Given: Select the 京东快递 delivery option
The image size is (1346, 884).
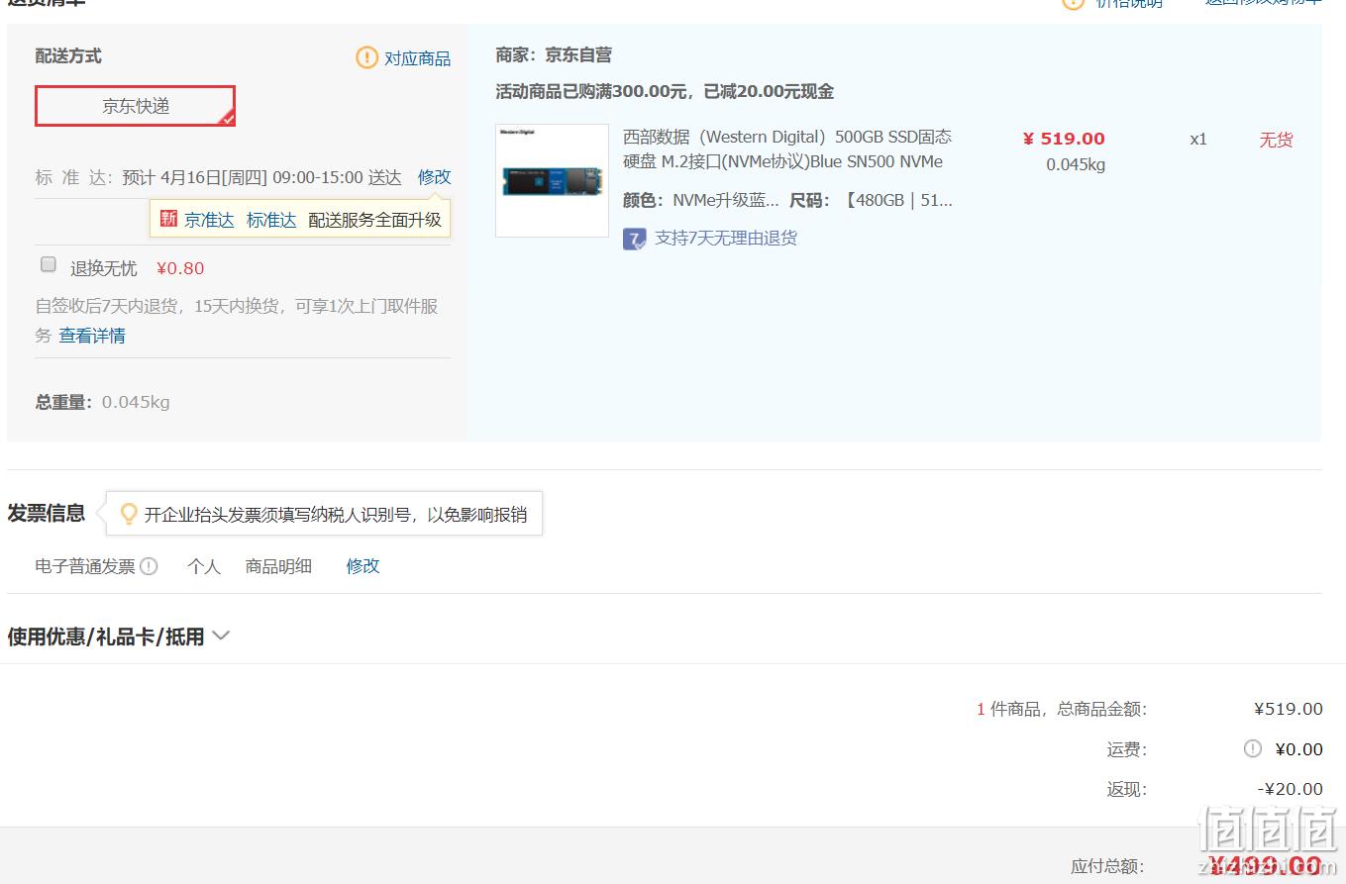Looking at the screenshot, I should (x=136, y=106).
